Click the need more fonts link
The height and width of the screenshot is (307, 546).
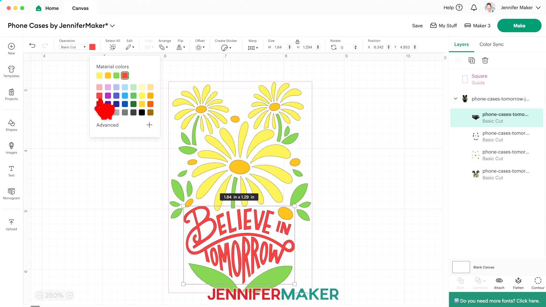(x=497, y=301)
